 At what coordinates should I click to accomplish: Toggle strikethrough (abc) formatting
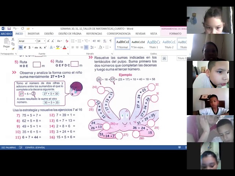36,48
